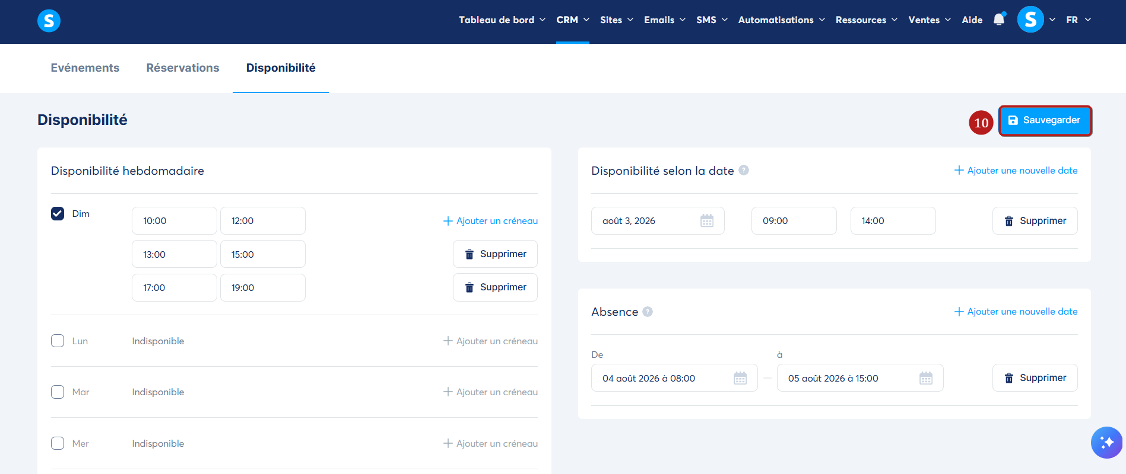Click the Indisponible text in Mar row
The width and height of the screenshot is (1126, 474).
(158, 392)
